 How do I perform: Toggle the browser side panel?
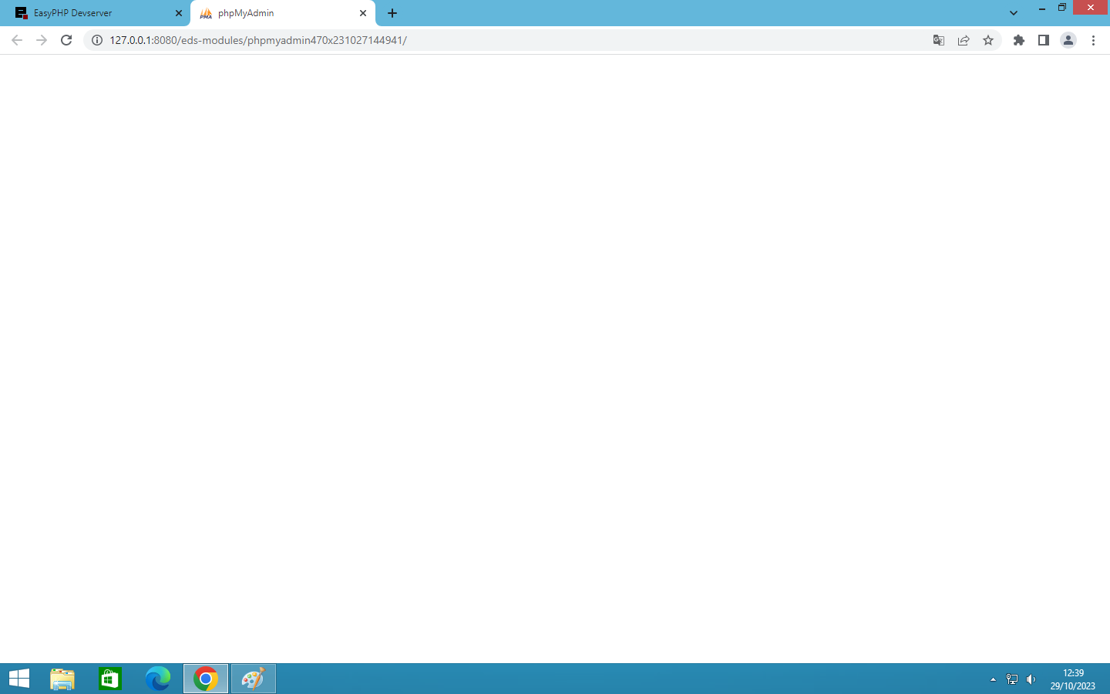(1044, 40)
